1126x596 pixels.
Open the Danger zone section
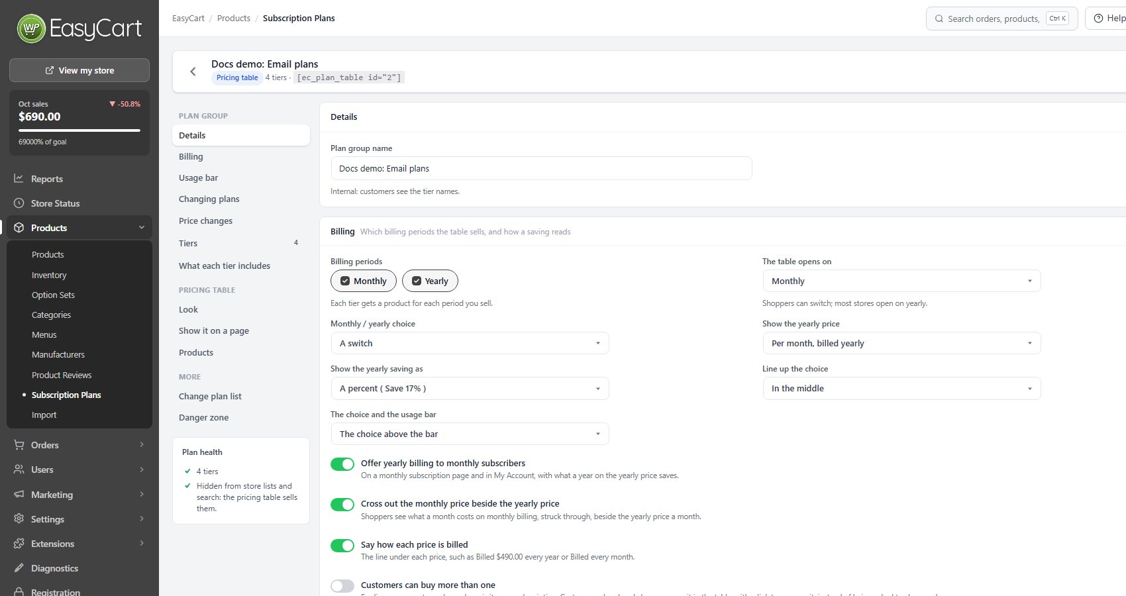coord(241,417)
